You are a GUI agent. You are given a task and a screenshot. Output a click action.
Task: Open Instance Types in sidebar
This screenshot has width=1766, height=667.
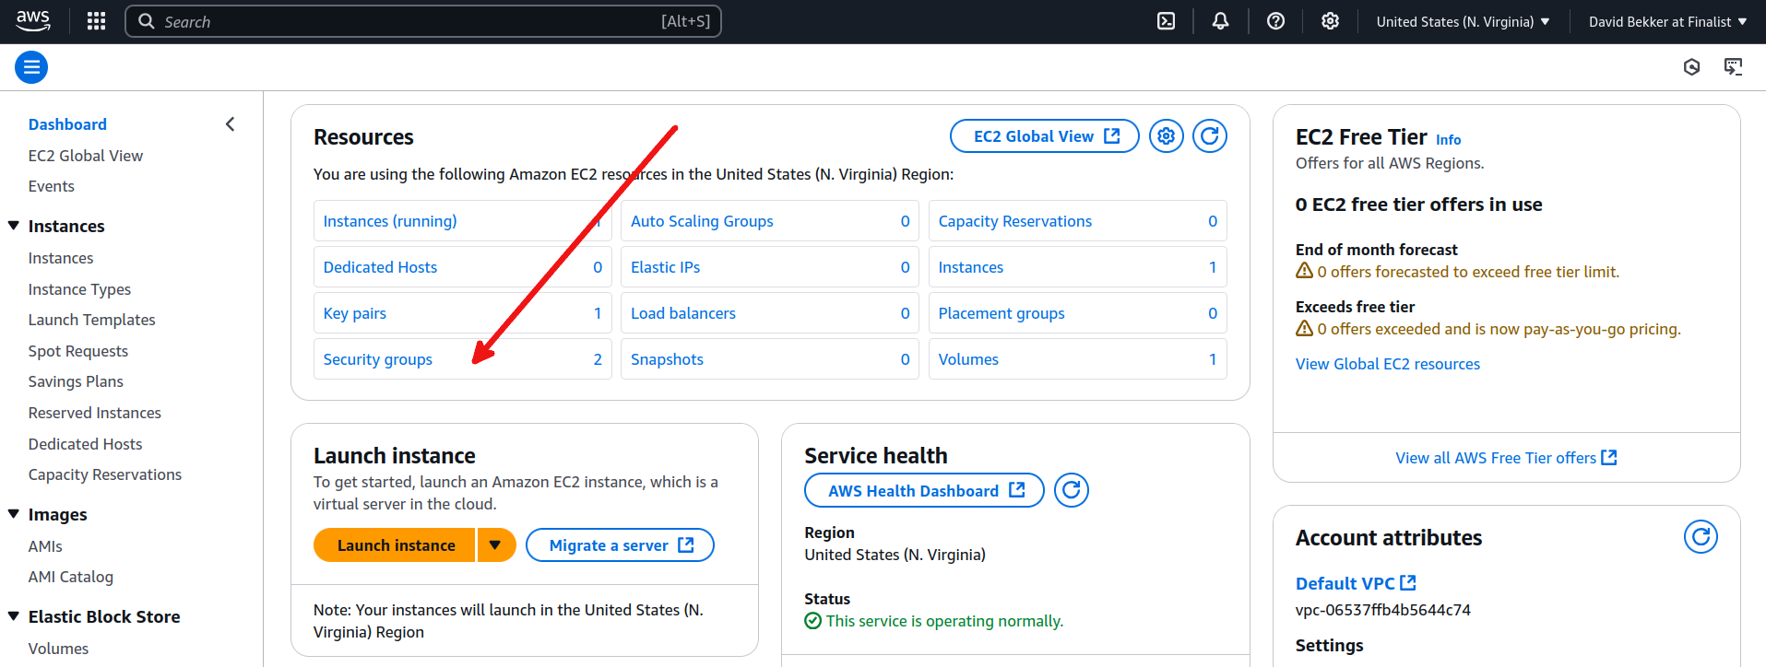click(x=79, y=289)
